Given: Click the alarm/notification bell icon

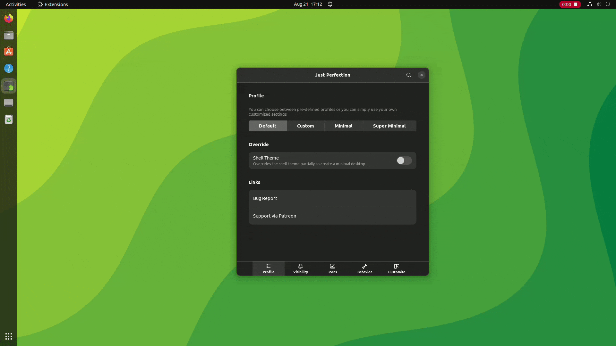Looking at the screenshot, I should 329,4.
